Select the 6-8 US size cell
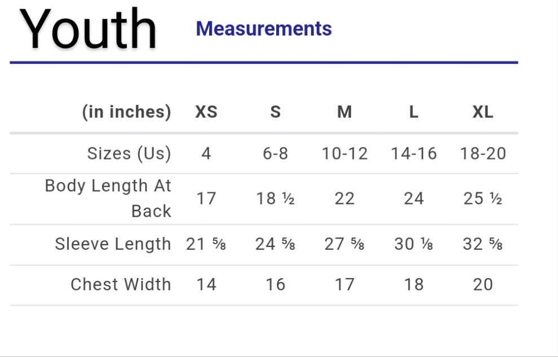Viewport: 558px width, 357px height. click(x=275, y=153)
